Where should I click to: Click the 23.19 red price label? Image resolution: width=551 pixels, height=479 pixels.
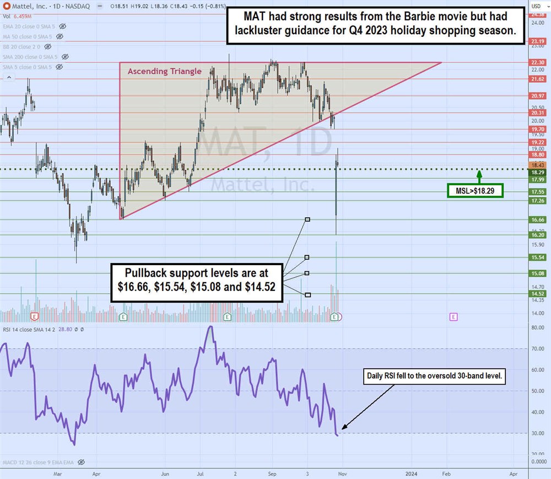(x=538, y=41)
